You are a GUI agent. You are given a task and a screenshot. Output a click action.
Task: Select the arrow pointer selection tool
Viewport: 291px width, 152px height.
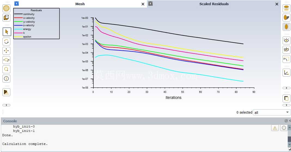coord(7,32)
